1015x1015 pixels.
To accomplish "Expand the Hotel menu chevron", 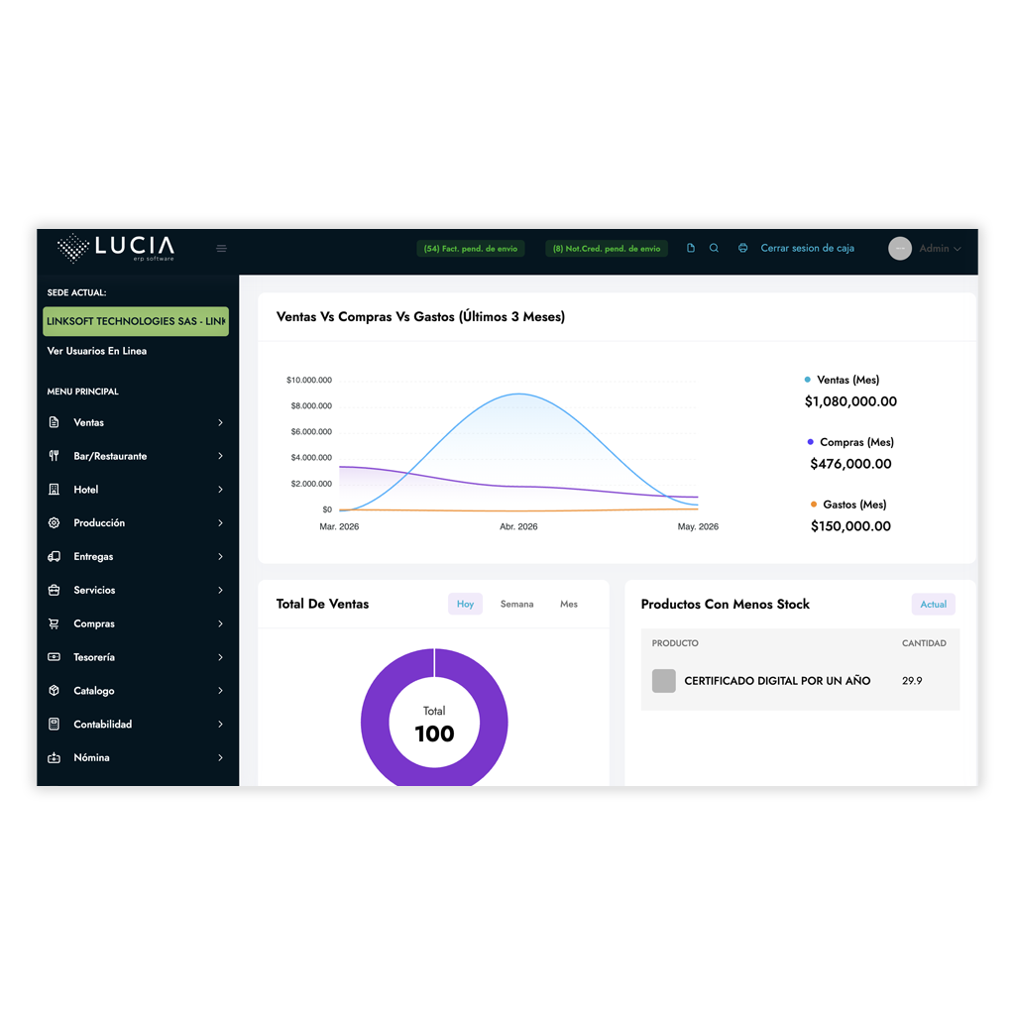I will click(221, 490).
